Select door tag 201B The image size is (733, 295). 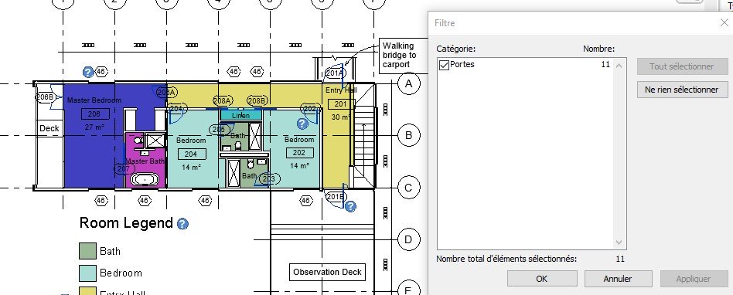click(x=335, y=196)
